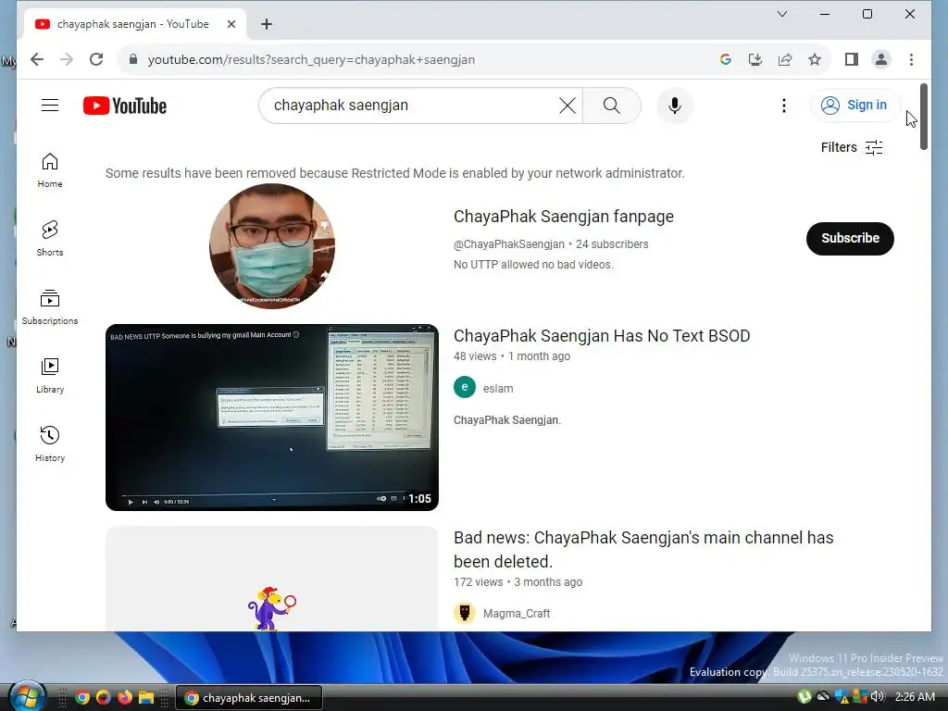Click the address bar URL
This screenshot has width=948, height=711.
pyautogui.click(x=311, y=60)
